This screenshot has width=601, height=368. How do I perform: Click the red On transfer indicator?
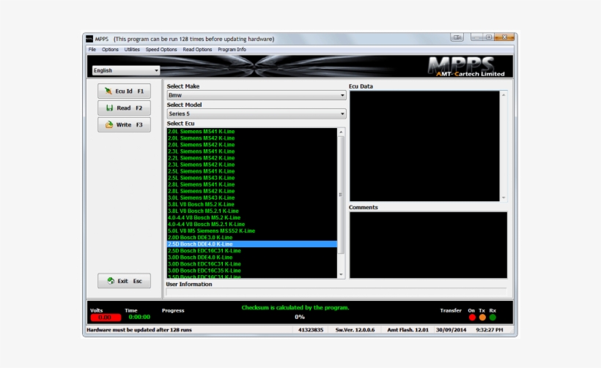[x=472, y=318]
